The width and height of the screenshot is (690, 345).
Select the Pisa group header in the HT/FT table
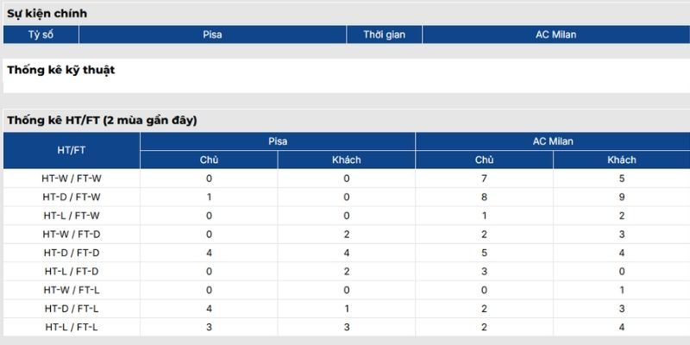point(278,141)
